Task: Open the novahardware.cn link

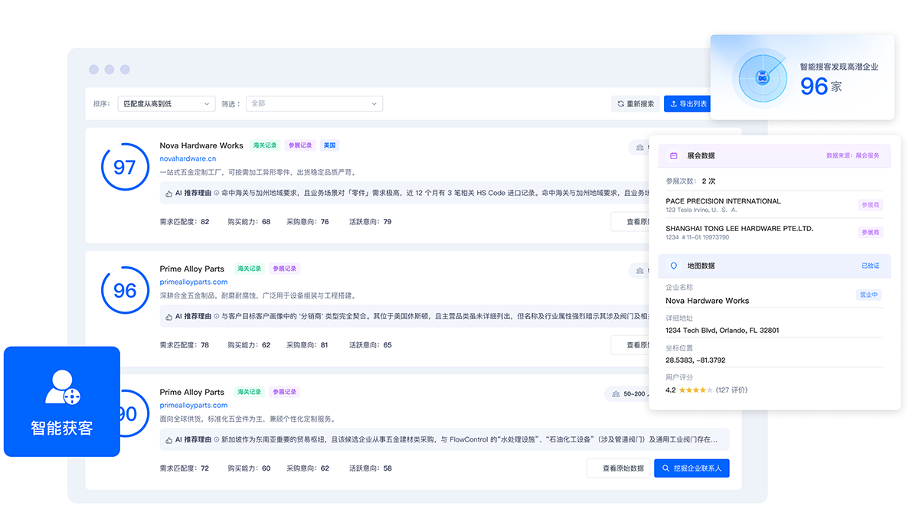Action: pyautogui.click(x=188, y=158)
